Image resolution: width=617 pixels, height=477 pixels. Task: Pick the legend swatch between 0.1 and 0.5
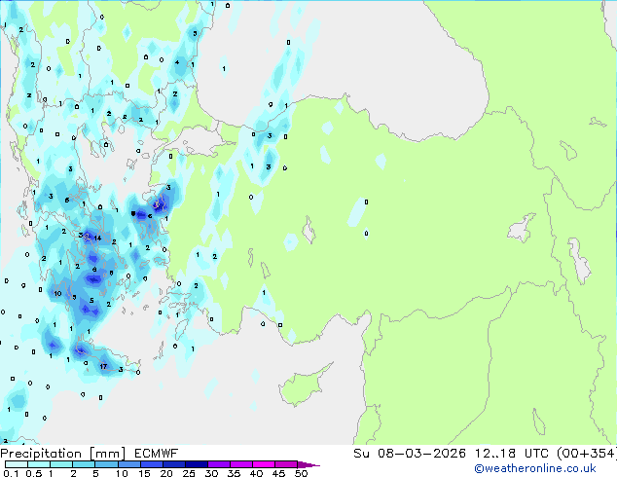(x=17, y=464)
